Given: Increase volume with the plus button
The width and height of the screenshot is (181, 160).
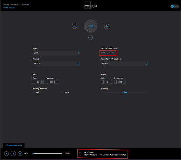Looking at the screenshot, I should click(106, 26).
